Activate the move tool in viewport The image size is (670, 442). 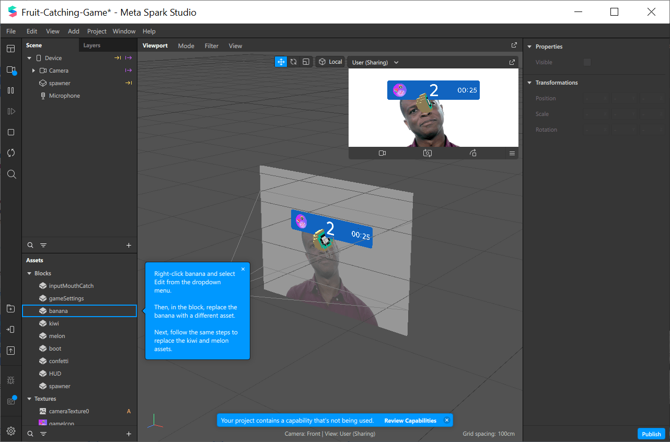(x=281, y=62)
